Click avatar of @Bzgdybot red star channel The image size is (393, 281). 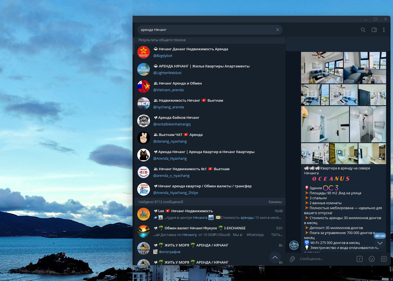click(x=143, y=52)
